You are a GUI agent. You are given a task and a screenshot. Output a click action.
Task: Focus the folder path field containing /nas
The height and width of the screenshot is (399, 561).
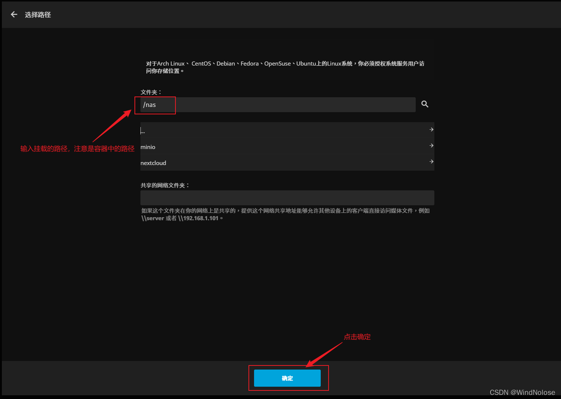[278, 105]
